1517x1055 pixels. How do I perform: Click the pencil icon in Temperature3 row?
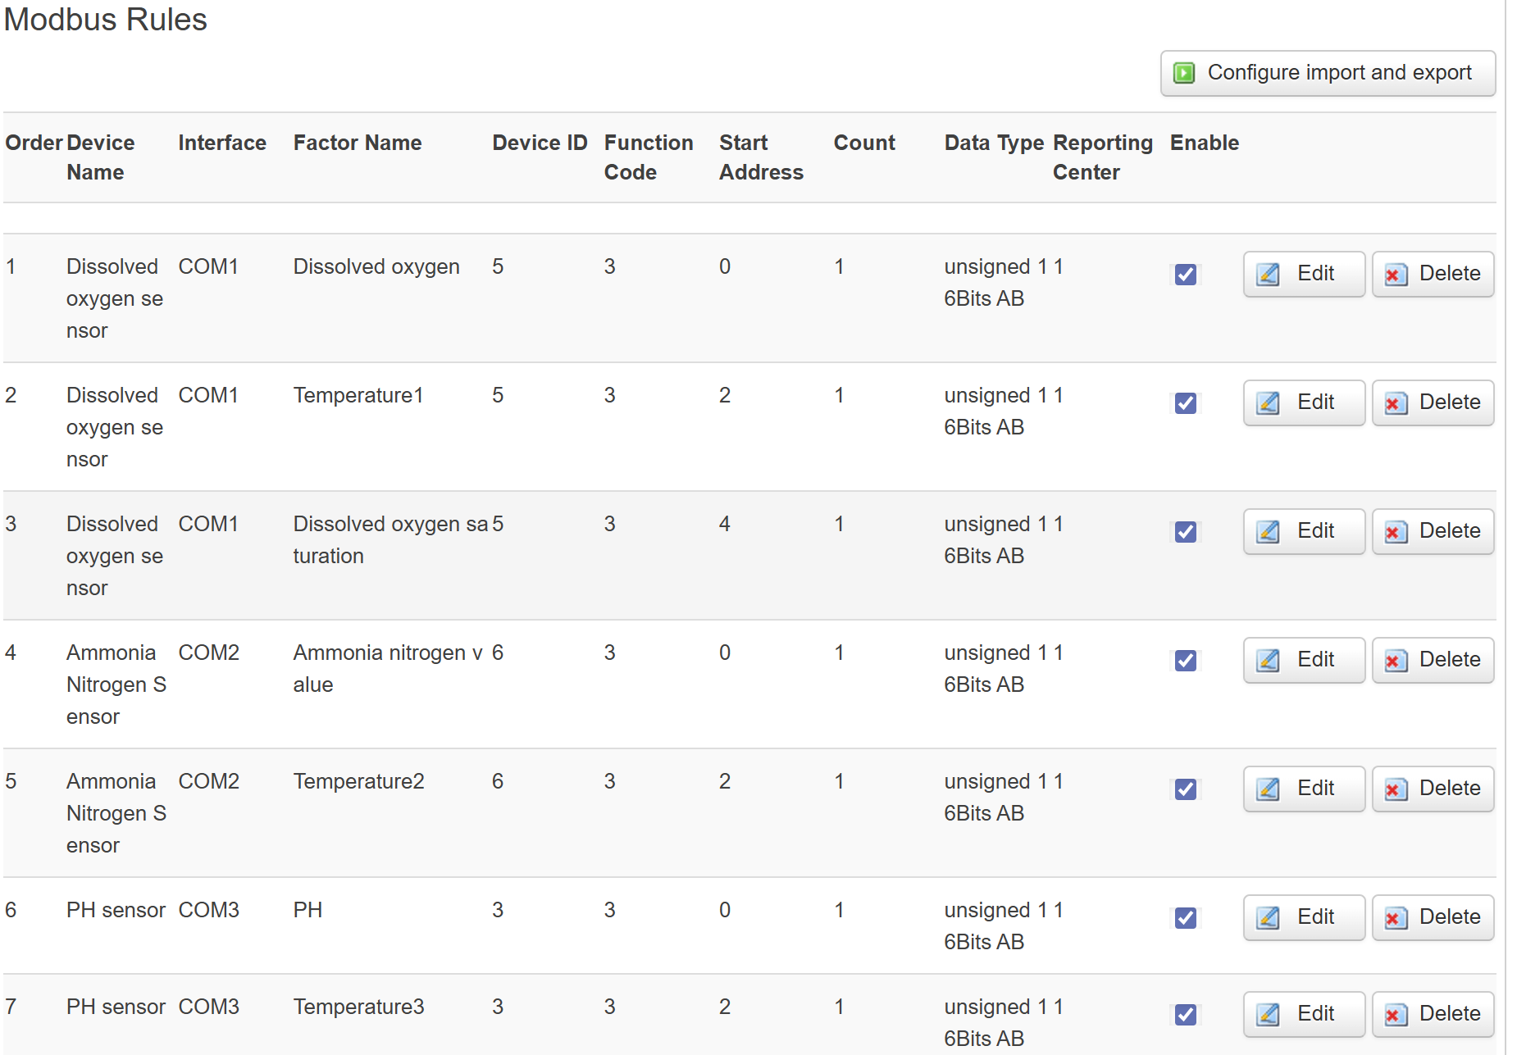click(1268, 1014)
